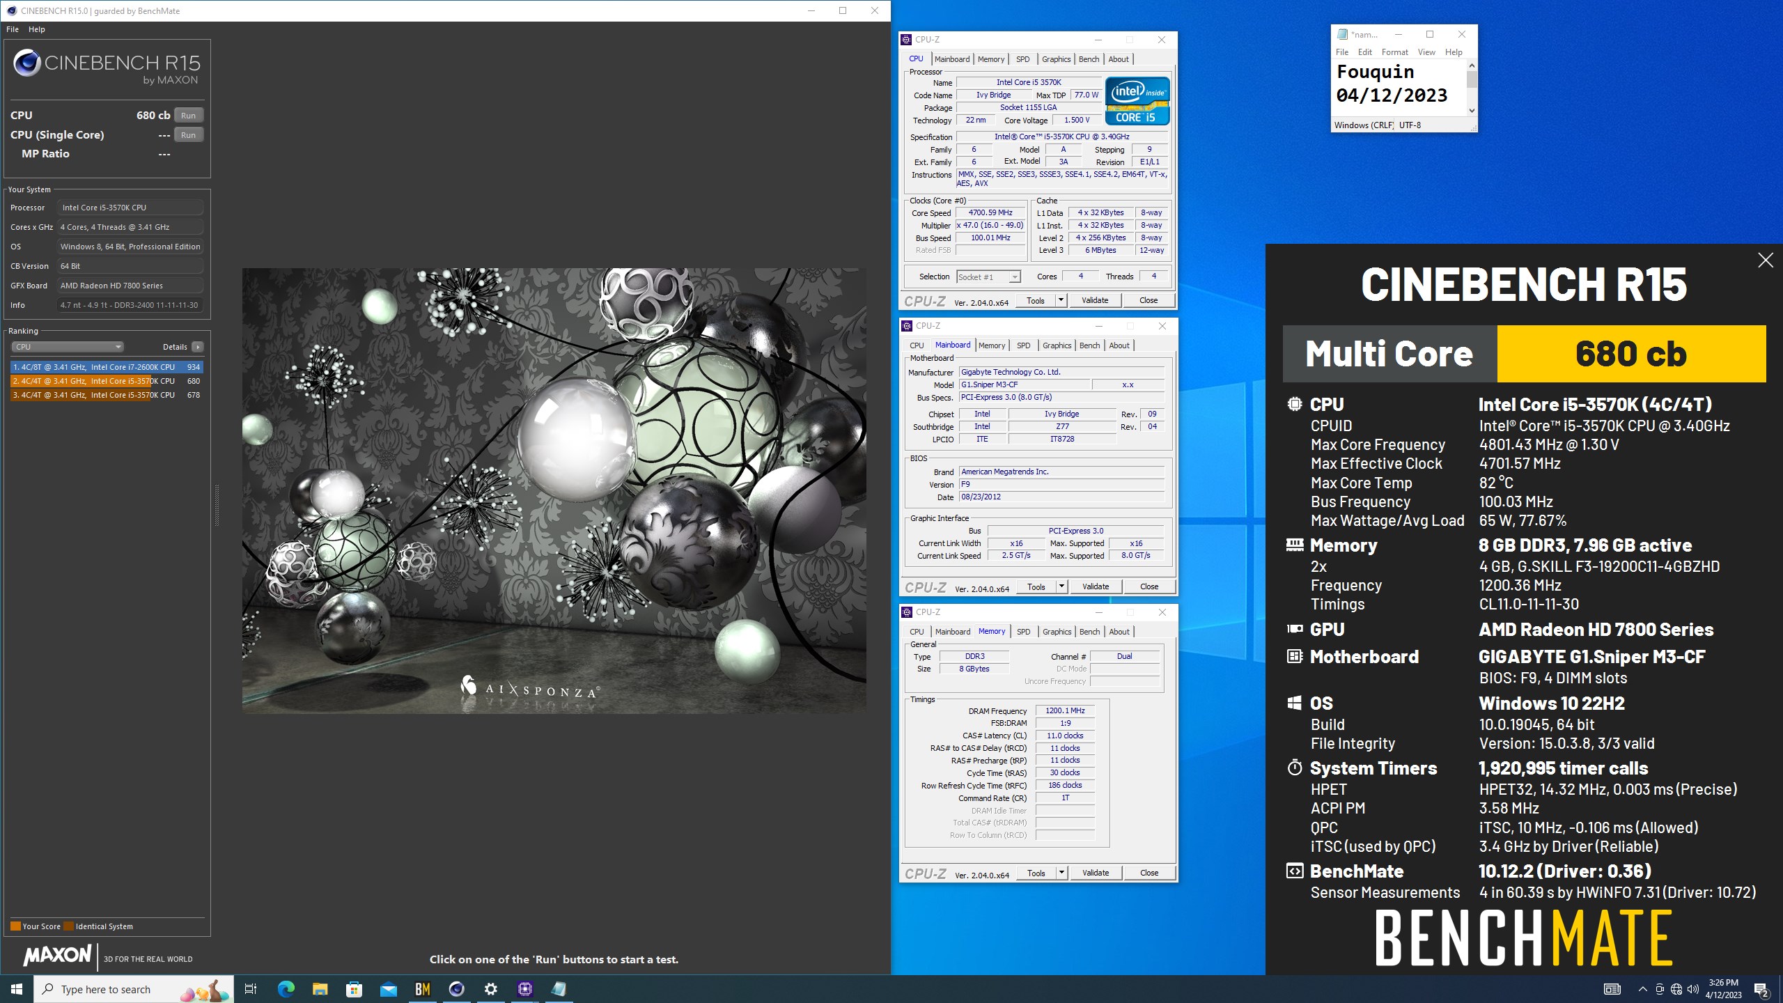Click the Cinebench R15 sphere logo
This screenshot has width=1783, height=1003.
click(27, 63)
